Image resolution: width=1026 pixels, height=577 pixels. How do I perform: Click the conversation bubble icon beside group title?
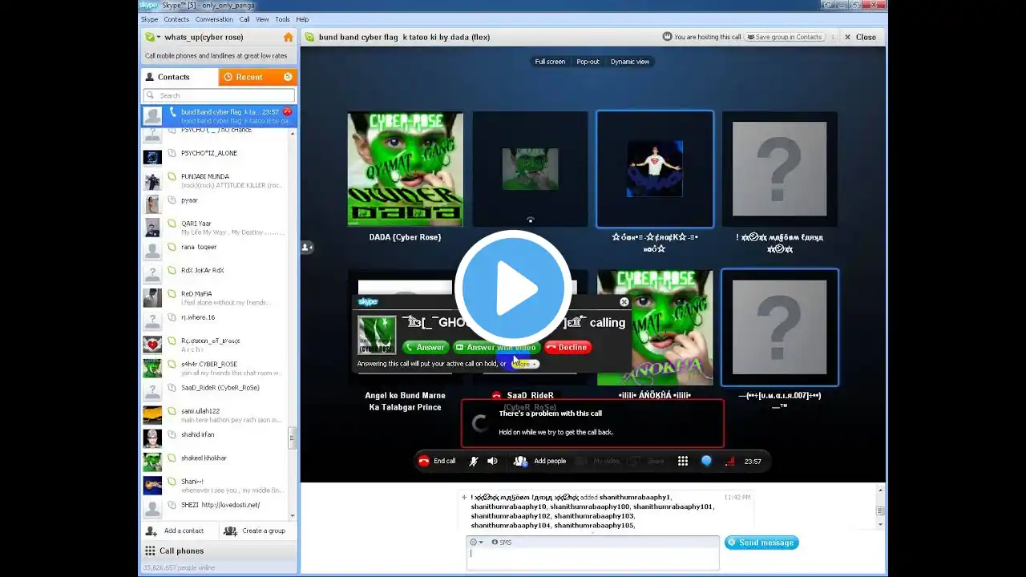point(309,37)
